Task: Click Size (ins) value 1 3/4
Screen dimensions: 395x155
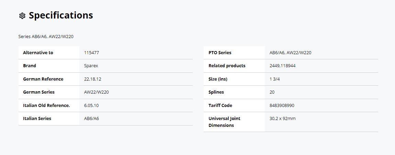Action: 274,79
